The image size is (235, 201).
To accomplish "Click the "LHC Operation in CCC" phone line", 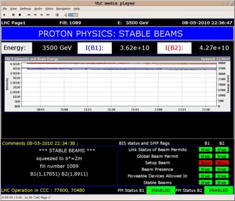I will (43, 190).
